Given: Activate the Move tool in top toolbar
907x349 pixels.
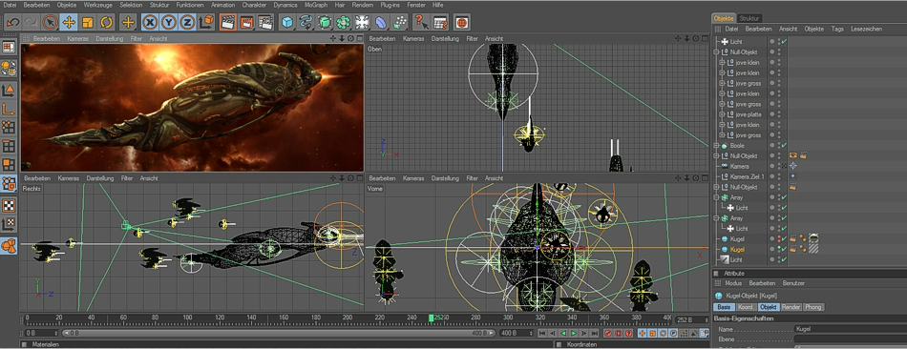Looking at the screenshot, I should [x=69, y=23].
